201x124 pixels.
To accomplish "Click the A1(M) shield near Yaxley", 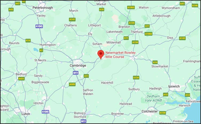I will [39, 26].
